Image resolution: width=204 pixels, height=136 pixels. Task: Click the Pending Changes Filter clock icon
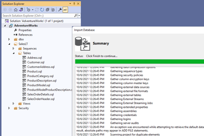28,9
